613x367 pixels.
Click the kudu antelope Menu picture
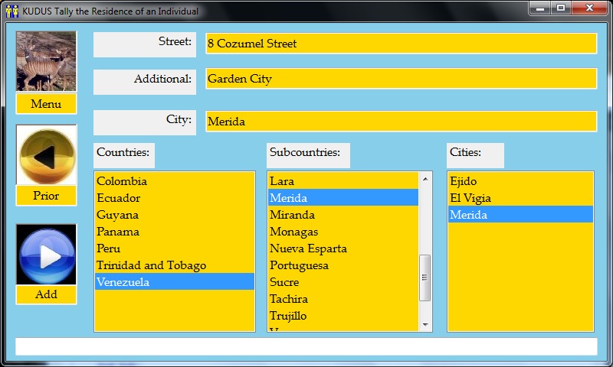coord(46,61)
